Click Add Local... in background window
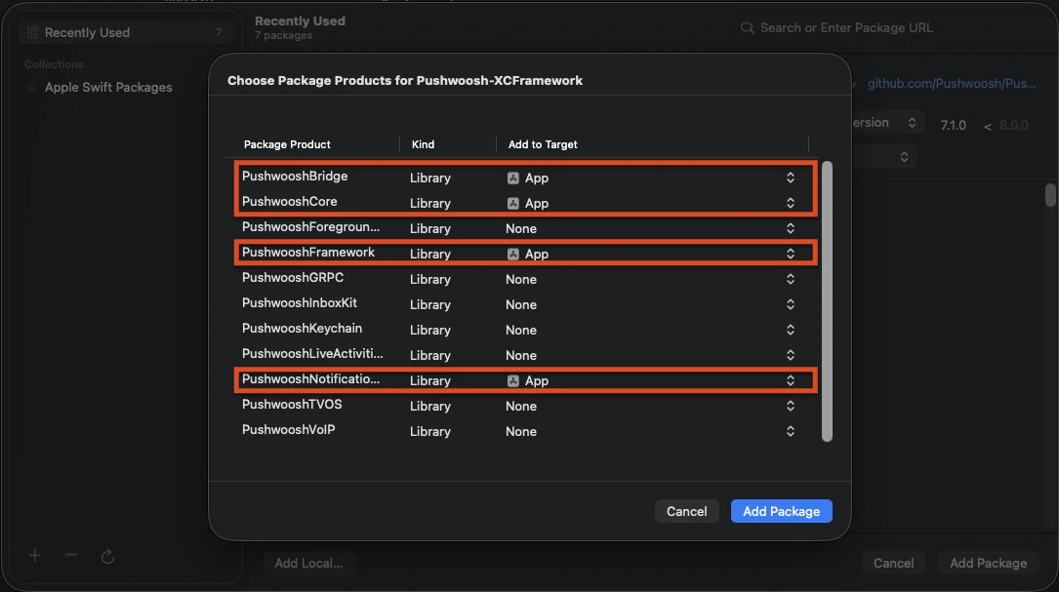This screenshot has height=592, width=1059. tap(308, 563)
